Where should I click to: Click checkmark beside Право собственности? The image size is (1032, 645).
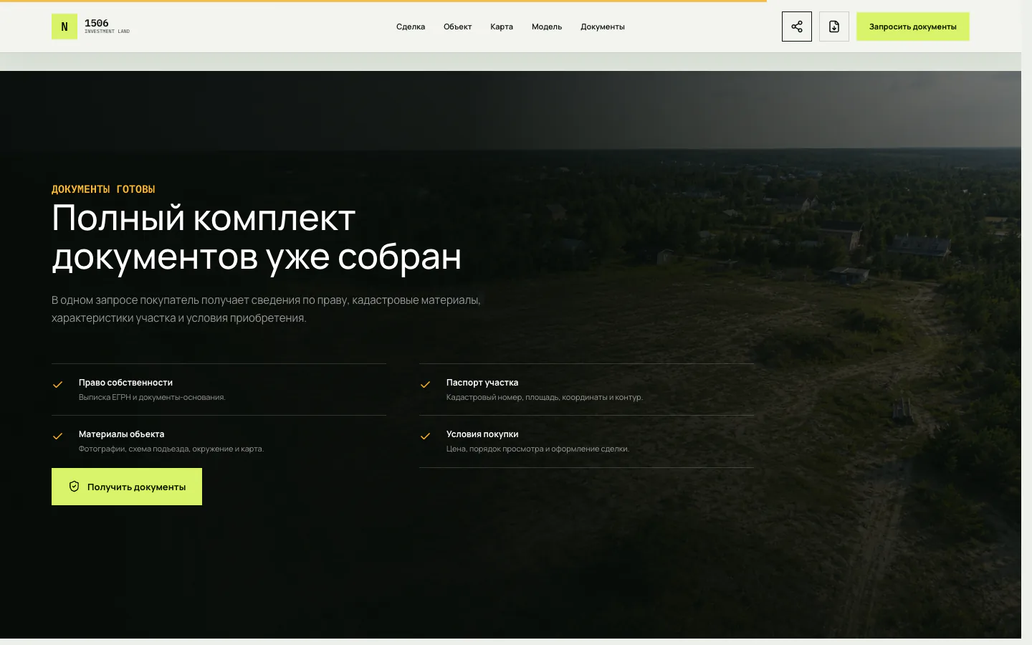58,384
